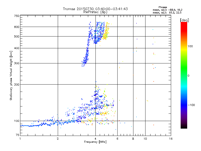Screen dimensions: 201x151
Task: Click the colorbar '-100' tick label
Action: pos(191,105)
